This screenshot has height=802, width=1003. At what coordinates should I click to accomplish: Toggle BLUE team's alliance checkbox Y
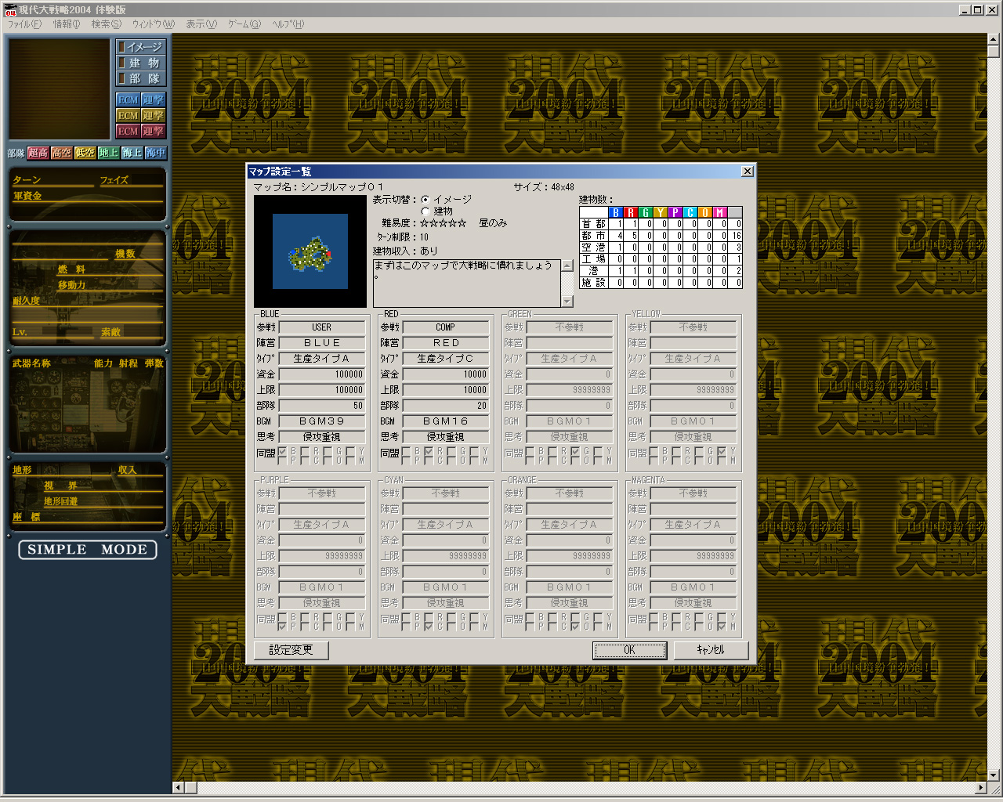click(351, 453)
